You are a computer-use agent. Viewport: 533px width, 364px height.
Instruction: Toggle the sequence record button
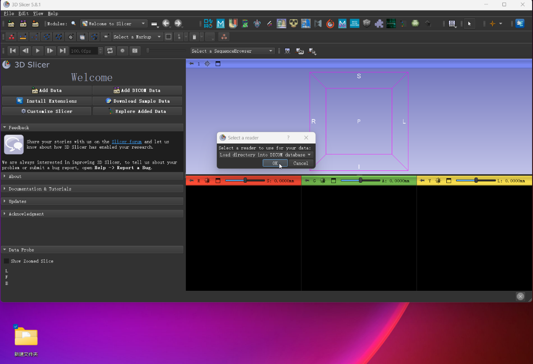coord(122,50)
